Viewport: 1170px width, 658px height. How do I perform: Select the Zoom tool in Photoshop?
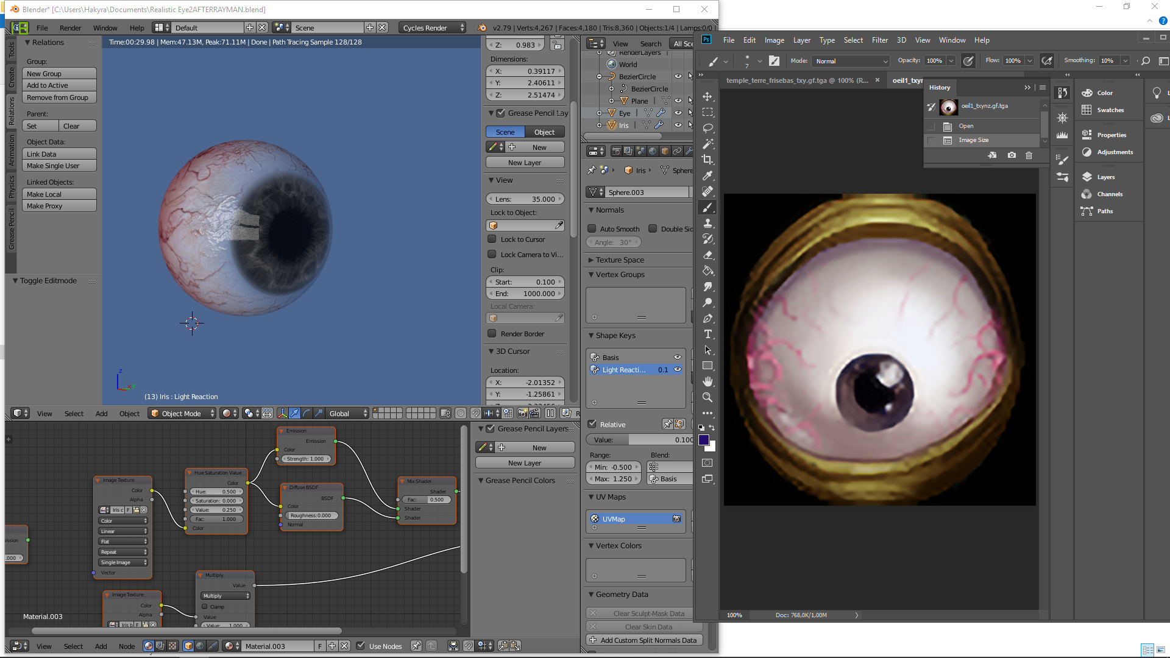(x=707, y=397)
